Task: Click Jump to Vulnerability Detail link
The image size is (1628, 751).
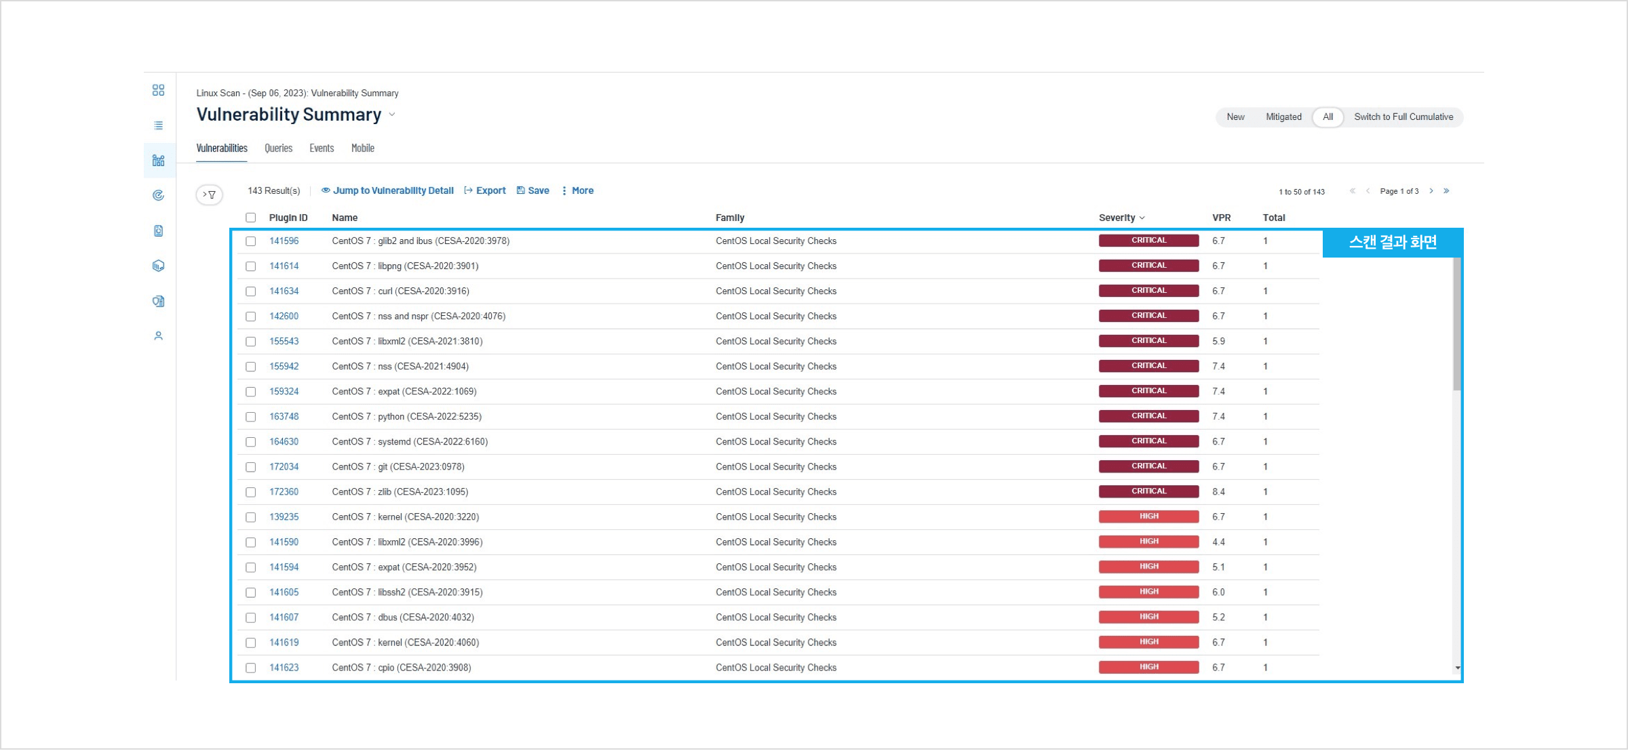Action: tap(387, 191)
